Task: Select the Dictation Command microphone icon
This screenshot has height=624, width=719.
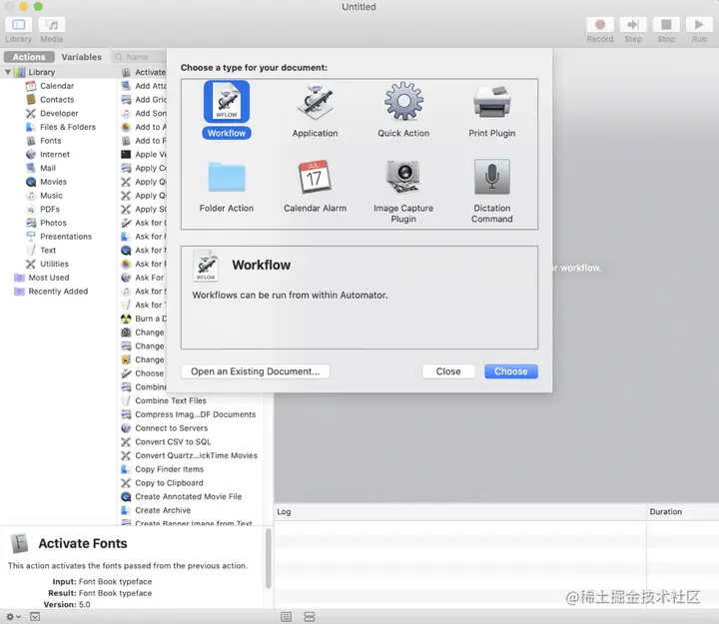Action: click(x=491, y=177)
